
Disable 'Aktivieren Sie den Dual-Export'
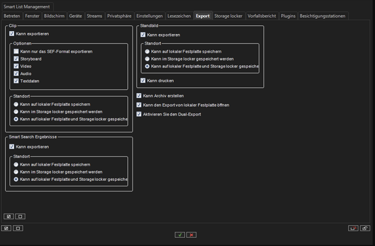coord(139,114)
